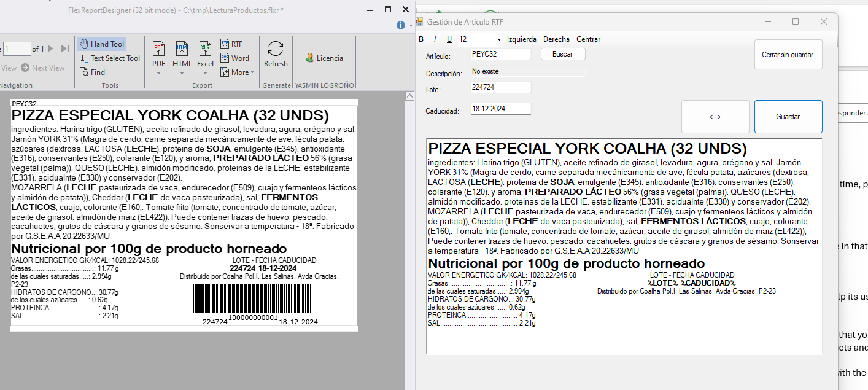This screenshot has width=868, height=390.
Task: Click the blue info icon
Action: pos(401,25)
